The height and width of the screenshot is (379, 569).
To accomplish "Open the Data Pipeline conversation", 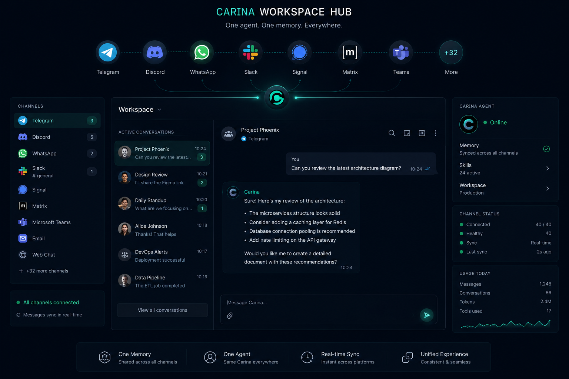I will [x=162, y=281].
